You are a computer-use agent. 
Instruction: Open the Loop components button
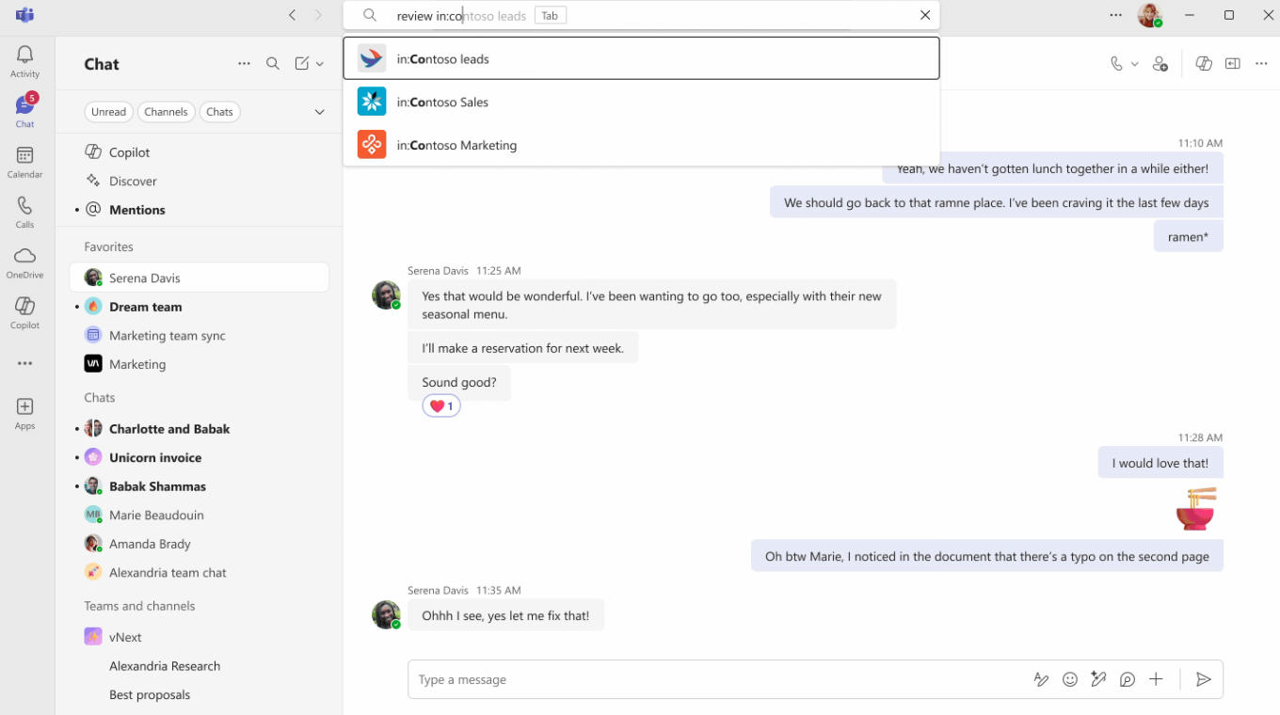[1128, 679]
